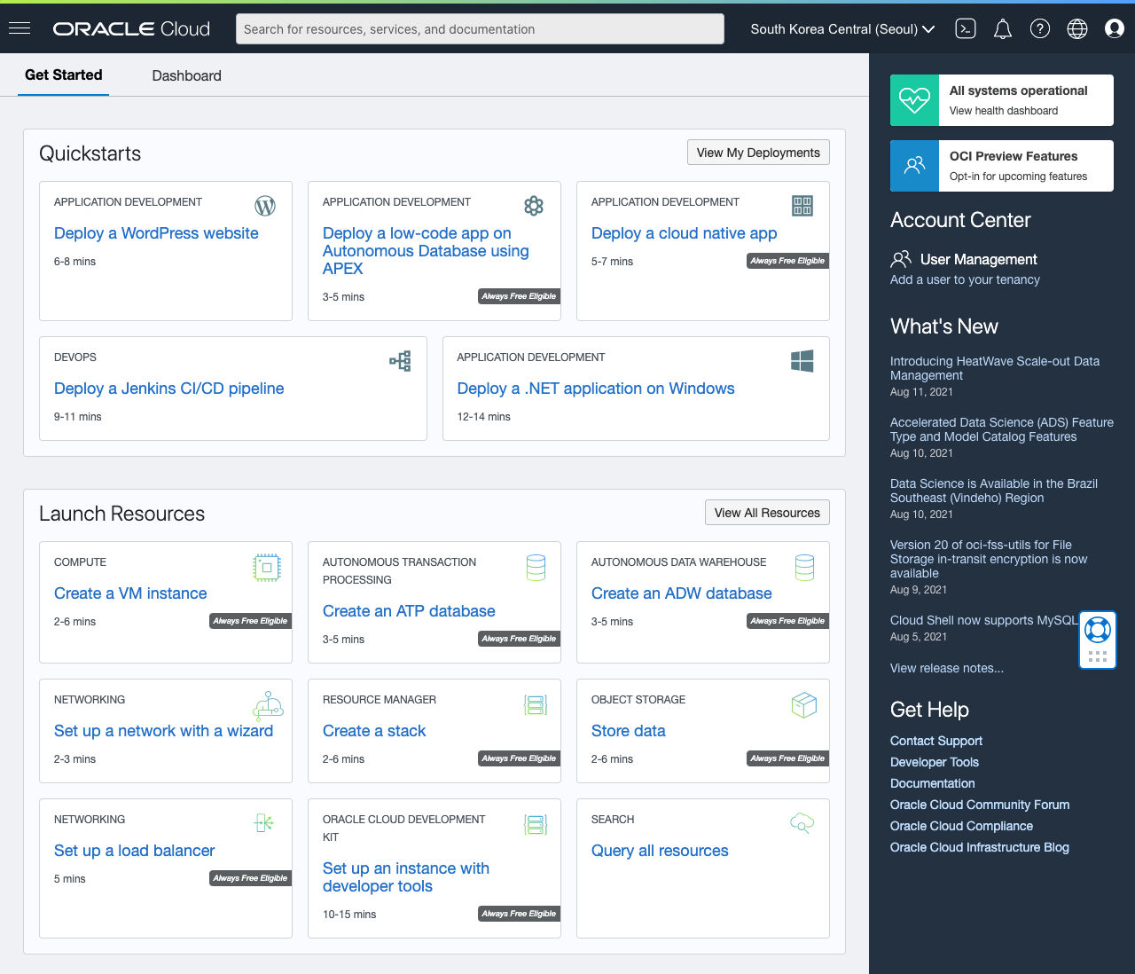Screen dimensions: 1135x974
Task: Open the South Korea Central region selector
Action: [841, 28]
